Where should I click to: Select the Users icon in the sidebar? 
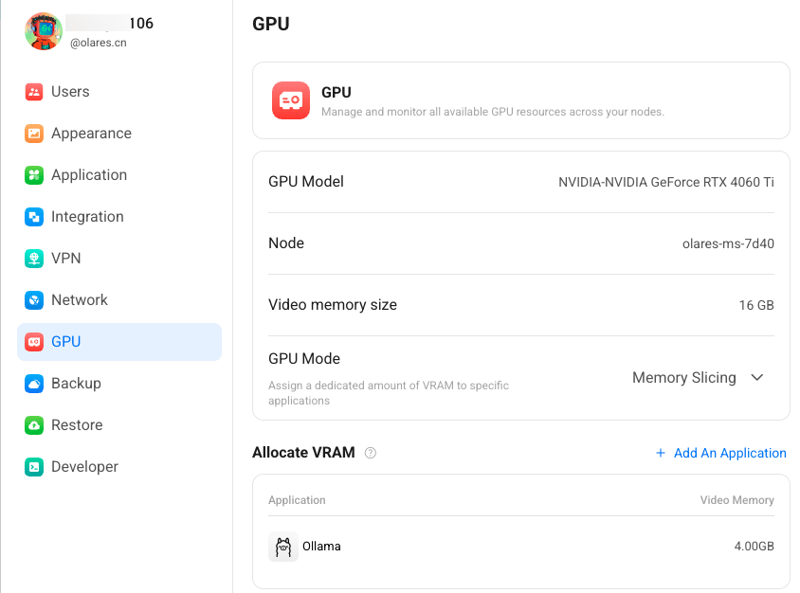click(x=33, y=91)
